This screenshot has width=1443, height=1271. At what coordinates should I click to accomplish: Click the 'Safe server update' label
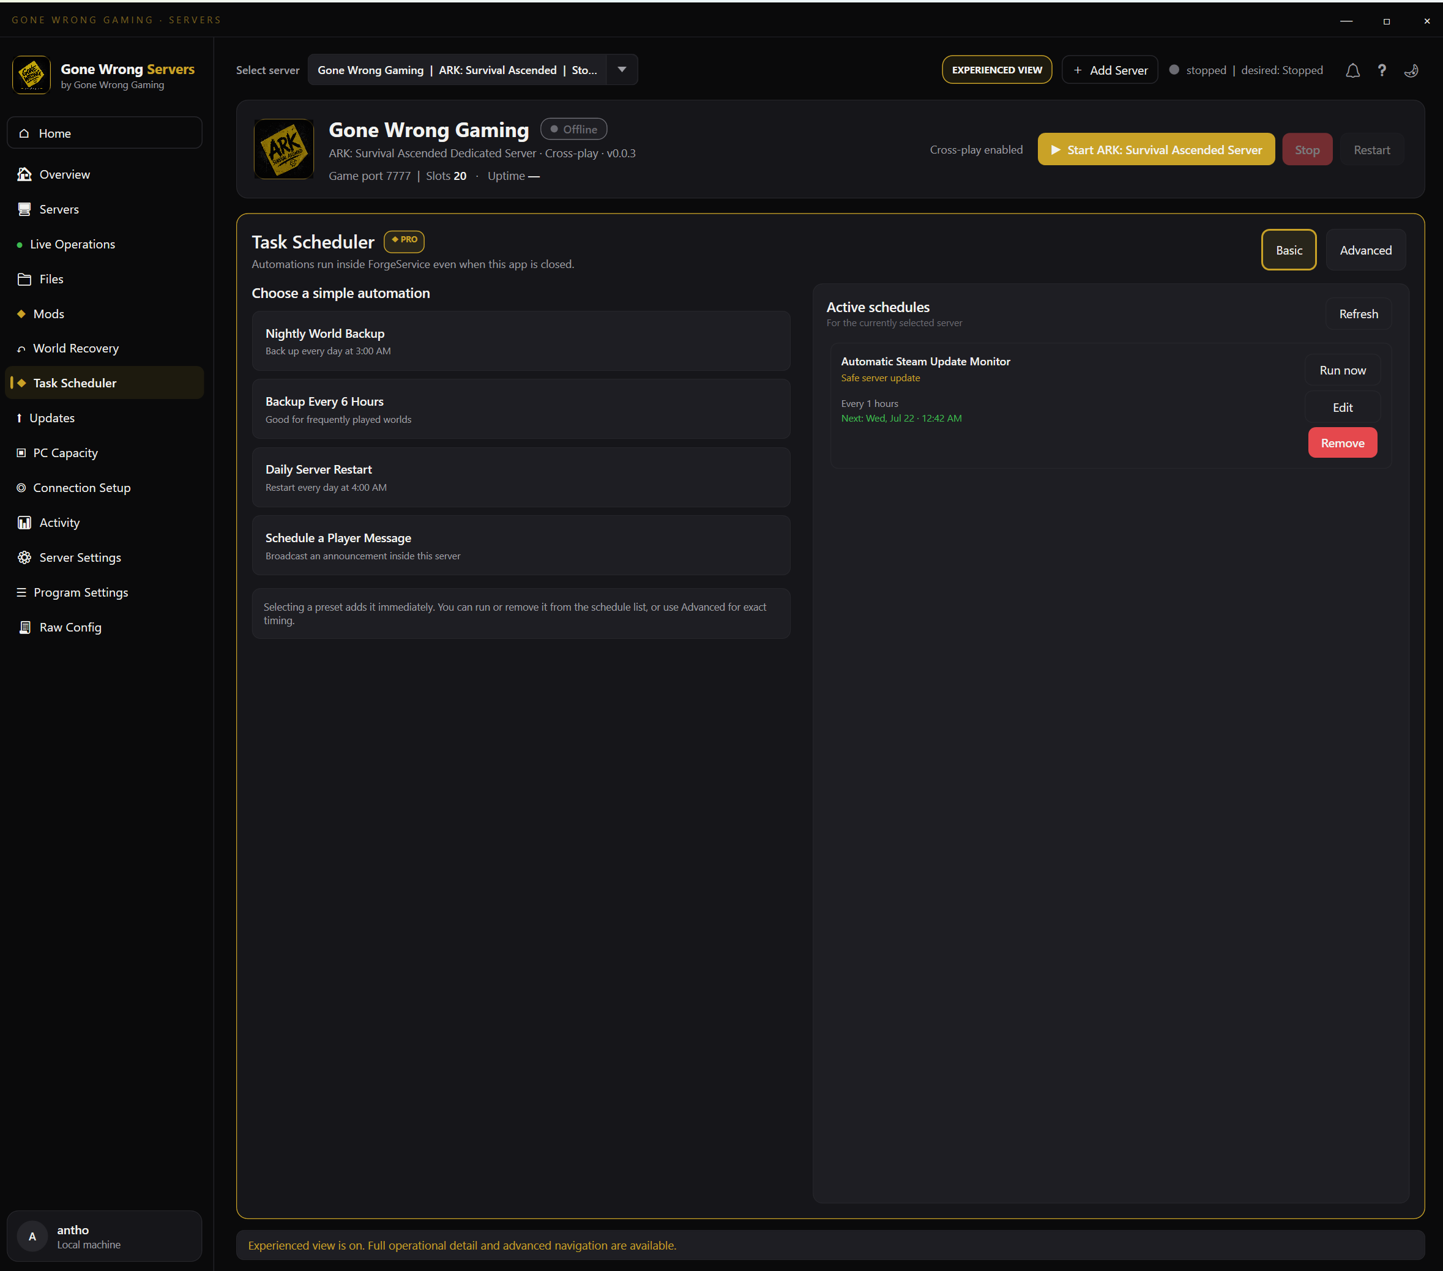881,378
